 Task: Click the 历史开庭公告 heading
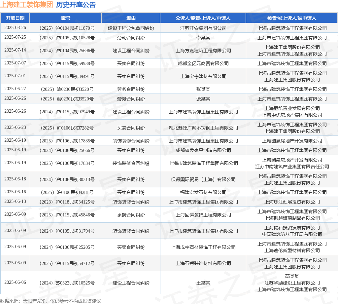(76, 5)
